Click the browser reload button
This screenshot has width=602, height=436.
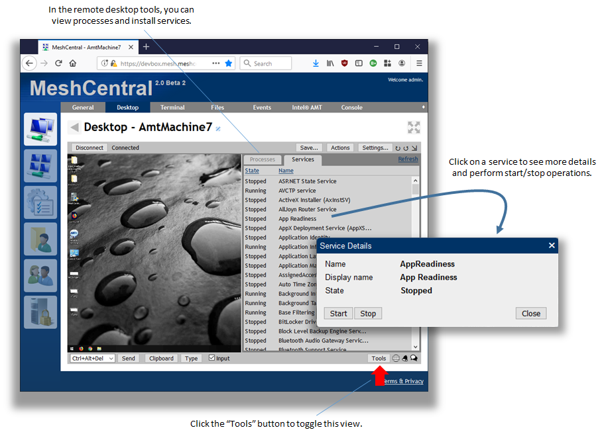pyautogui.click(x=58, y=64)
